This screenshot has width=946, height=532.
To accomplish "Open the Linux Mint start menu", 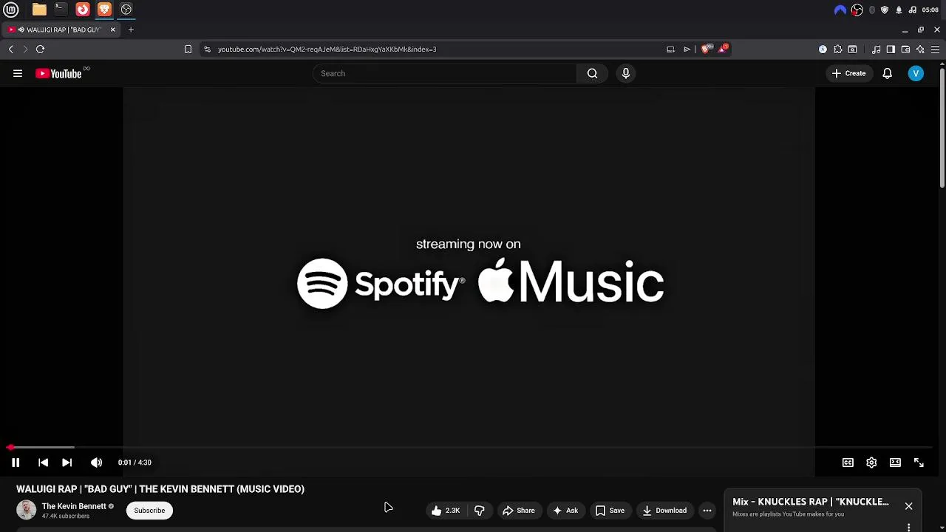I will pyautogui.click(x=11, y=10).
